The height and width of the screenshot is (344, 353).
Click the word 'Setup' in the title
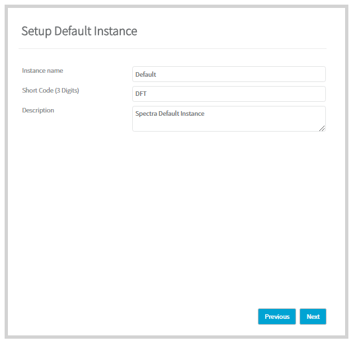(x=36, y=32)
